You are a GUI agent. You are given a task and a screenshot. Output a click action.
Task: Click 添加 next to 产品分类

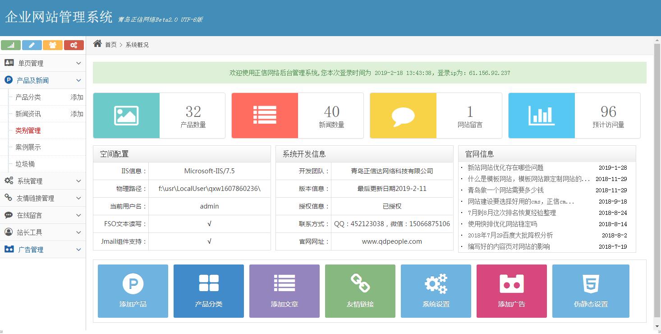(77, 97)
